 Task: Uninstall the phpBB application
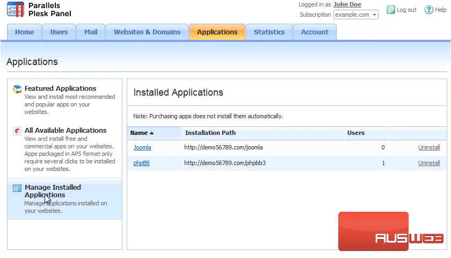click(x=429, y=163)
